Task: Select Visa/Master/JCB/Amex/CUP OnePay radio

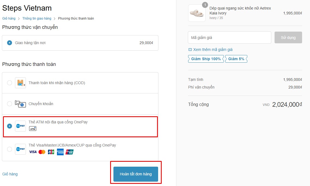Action: pyautogui.click(x=10, y=149)
